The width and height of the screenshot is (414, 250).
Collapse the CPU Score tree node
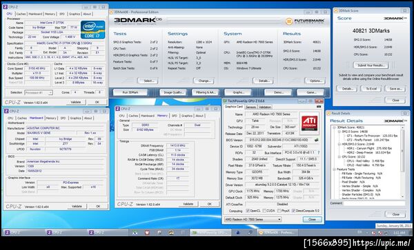click(339, 157)
